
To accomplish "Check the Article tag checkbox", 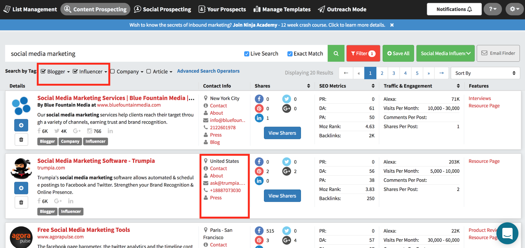I will click(149, 71).
